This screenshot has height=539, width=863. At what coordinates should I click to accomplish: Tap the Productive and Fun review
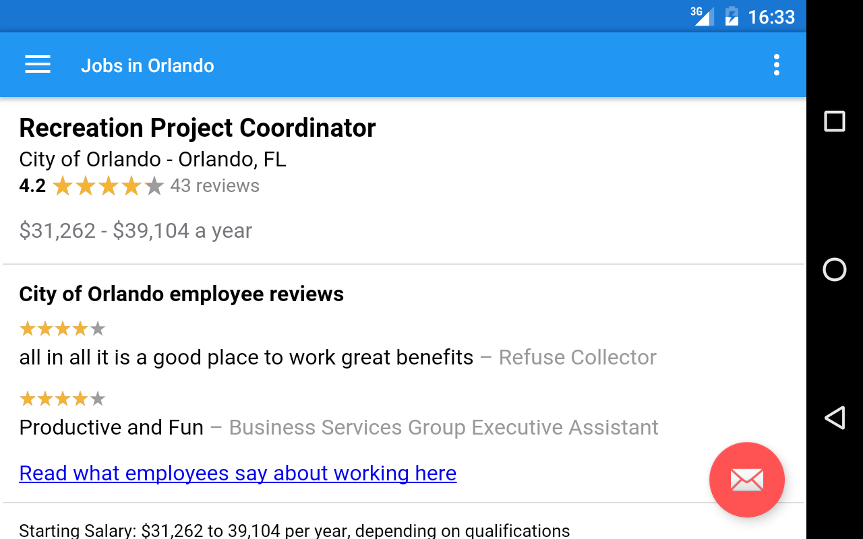coord(337,427)
